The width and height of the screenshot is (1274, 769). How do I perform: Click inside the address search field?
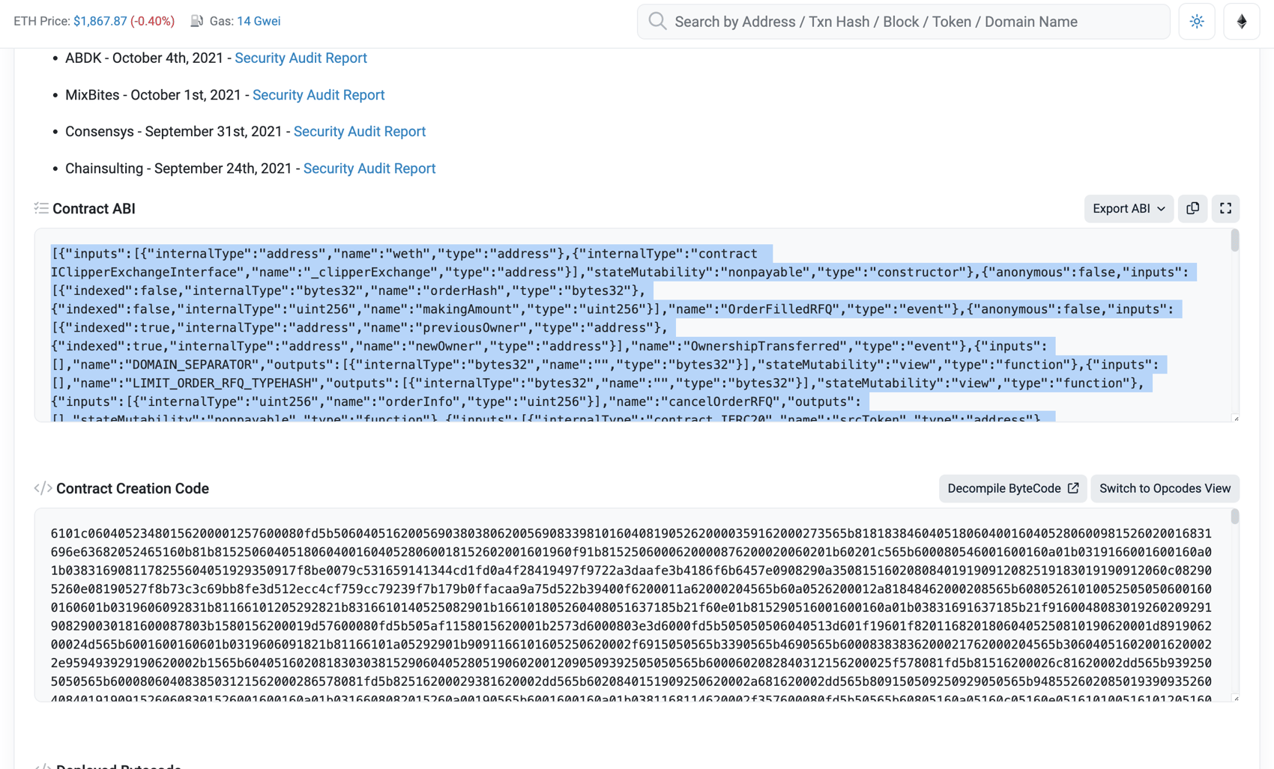coord(862,21)
